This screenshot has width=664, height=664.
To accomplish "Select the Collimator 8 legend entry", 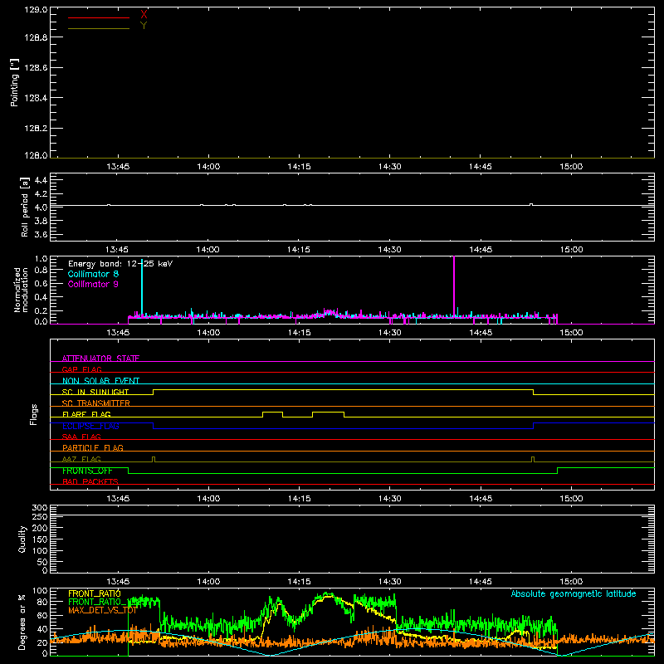I will (93, 274).
